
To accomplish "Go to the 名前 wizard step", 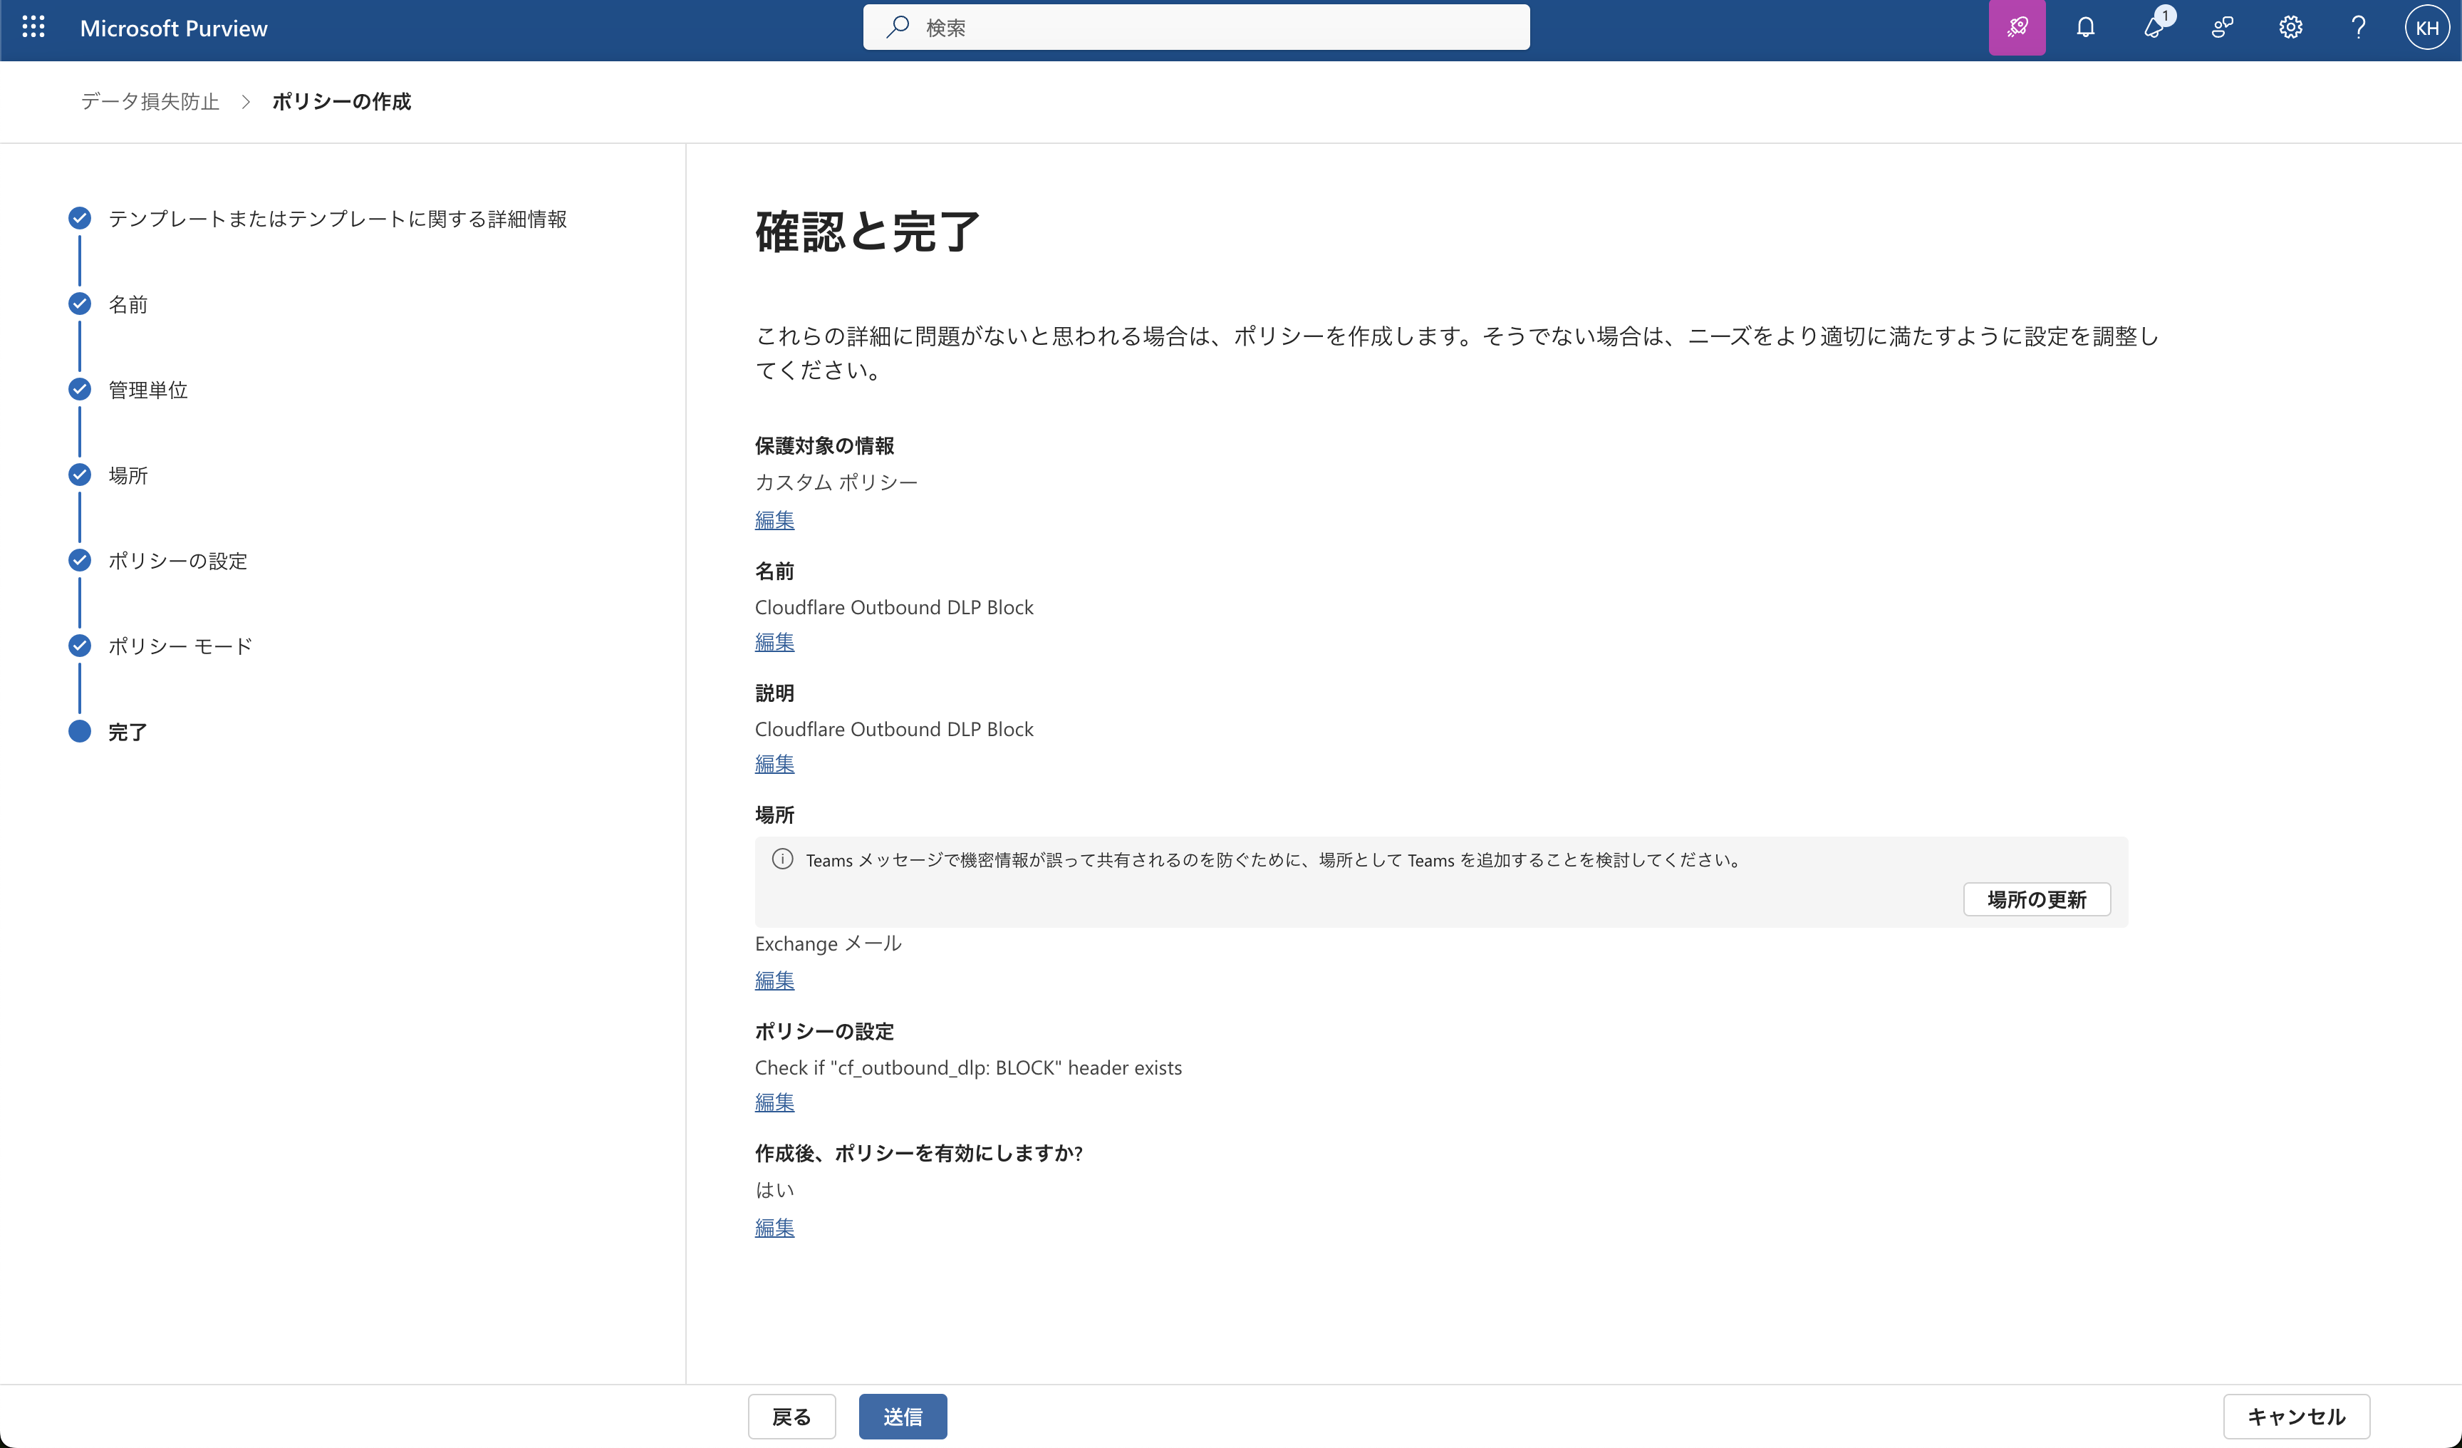I will 128,304.
